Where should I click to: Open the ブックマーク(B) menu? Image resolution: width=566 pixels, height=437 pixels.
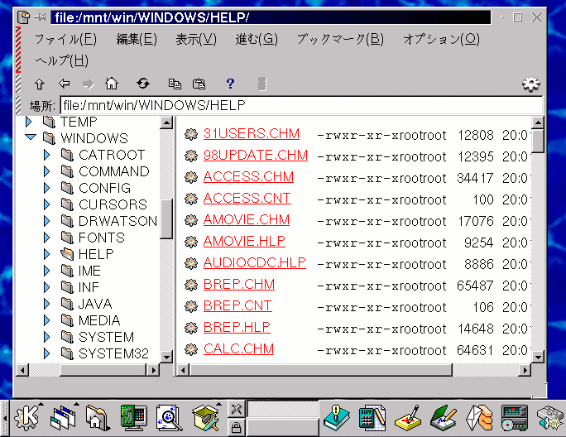(340, 39)
